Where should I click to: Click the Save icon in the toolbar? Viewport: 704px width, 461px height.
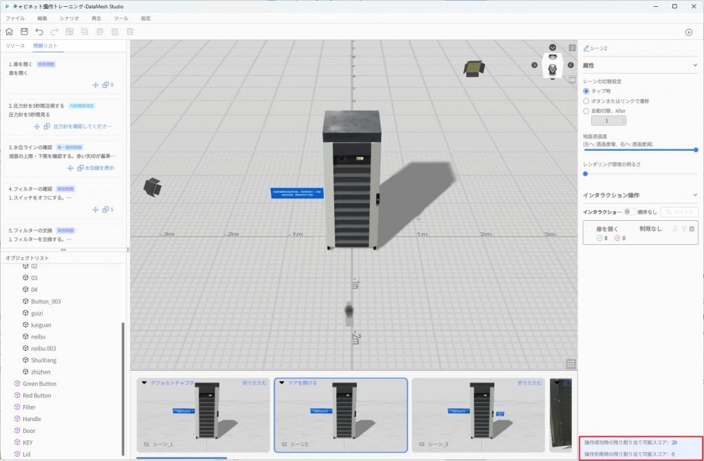[24, 32]
